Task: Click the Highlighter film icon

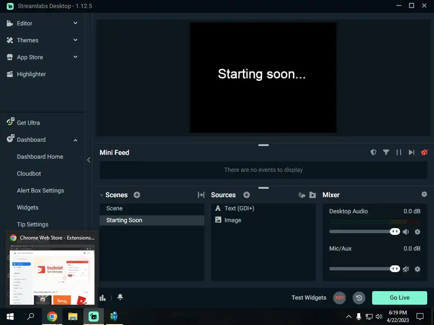Action: click(x=10, y=74)
